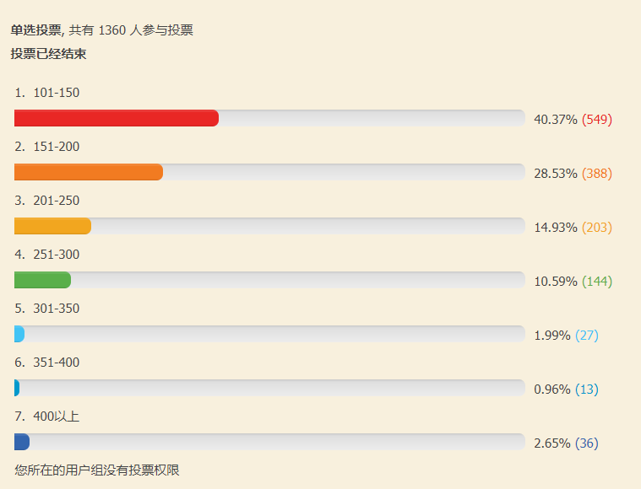Click the option label 4. 251-300
Image resolution: width=641 pixels, height=489 pixels.
[47, 255]
